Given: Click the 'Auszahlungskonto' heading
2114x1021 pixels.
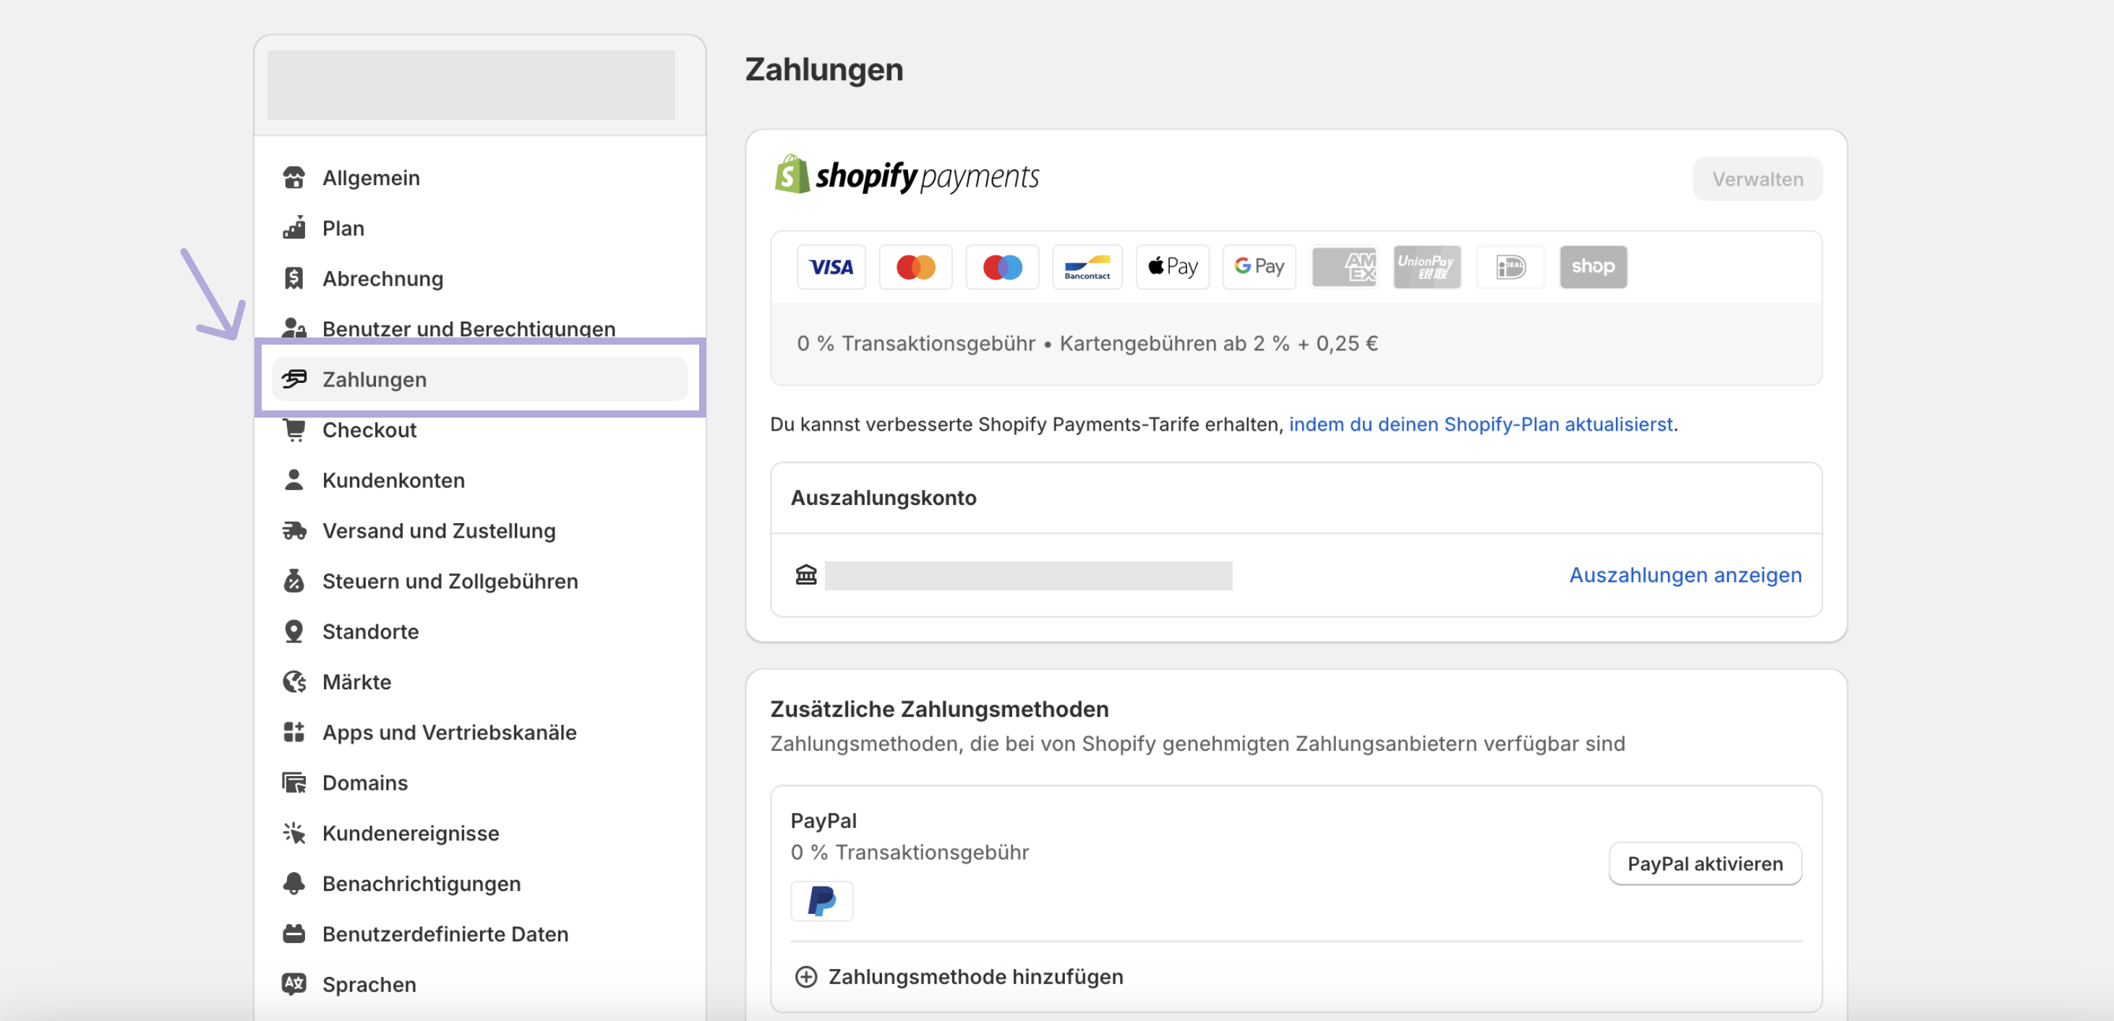Looking at the screenshot, I should tap(883, 498).
